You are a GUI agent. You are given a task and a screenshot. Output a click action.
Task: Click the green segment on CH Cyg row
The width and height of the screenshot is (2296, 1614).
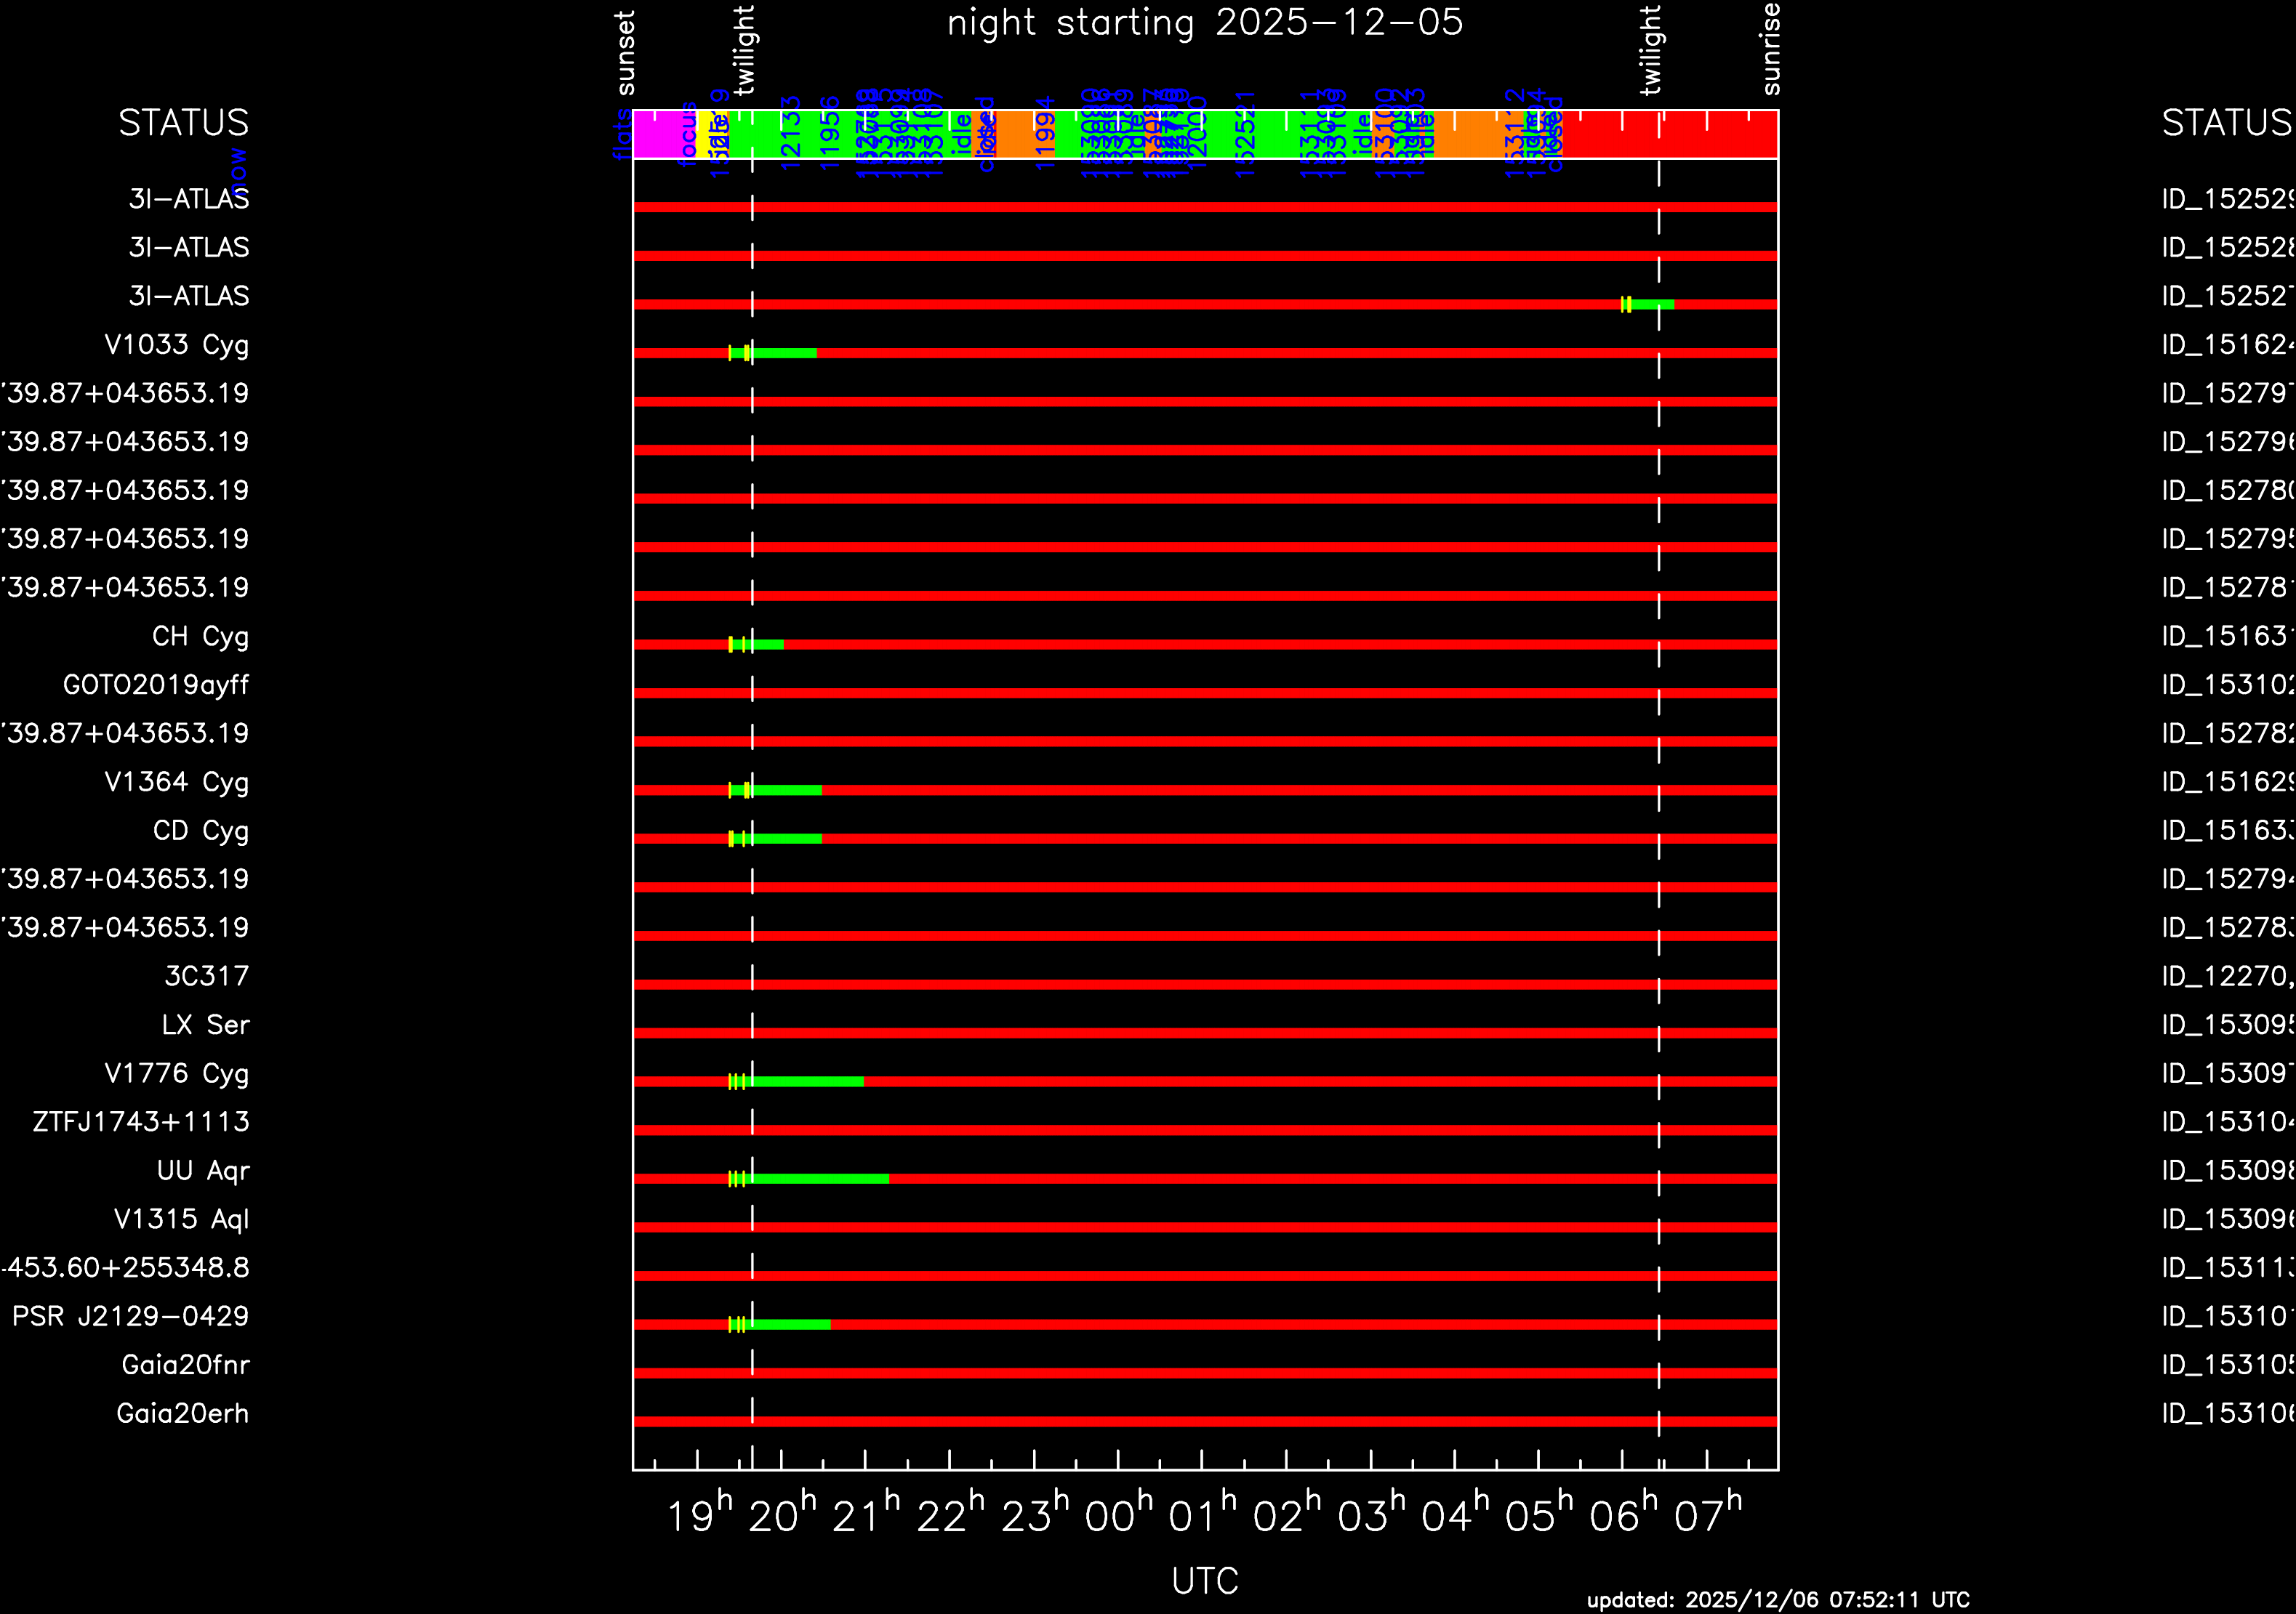(x=768, y=645)
